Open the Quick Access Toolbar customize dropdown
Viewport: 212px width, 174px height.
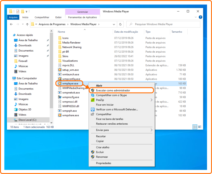[x=26, y=12]
